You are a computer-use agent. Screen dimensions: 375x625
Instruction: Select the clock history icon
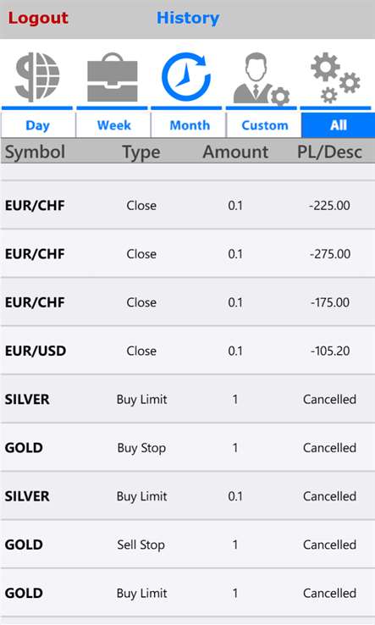186,76
